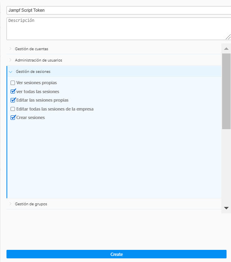The width and height of the screenshot is (231, 262).
Task: Click the scrollbar up arrow
Action: 226,49
